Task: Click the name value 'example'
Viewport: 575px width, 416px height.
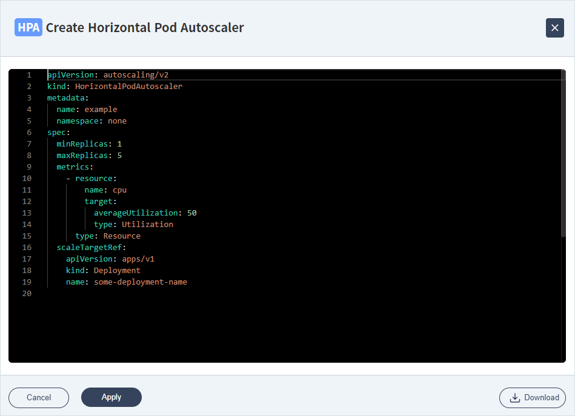Action: (101, 110)
